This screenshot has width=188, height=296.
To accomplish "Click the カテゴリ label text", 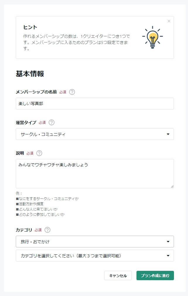I will [24, 230].
